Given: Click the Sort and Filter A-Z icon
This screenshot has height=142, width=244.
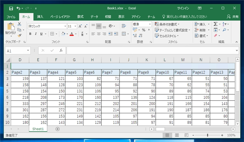Looking at the screenshot, I should (224, 24).
